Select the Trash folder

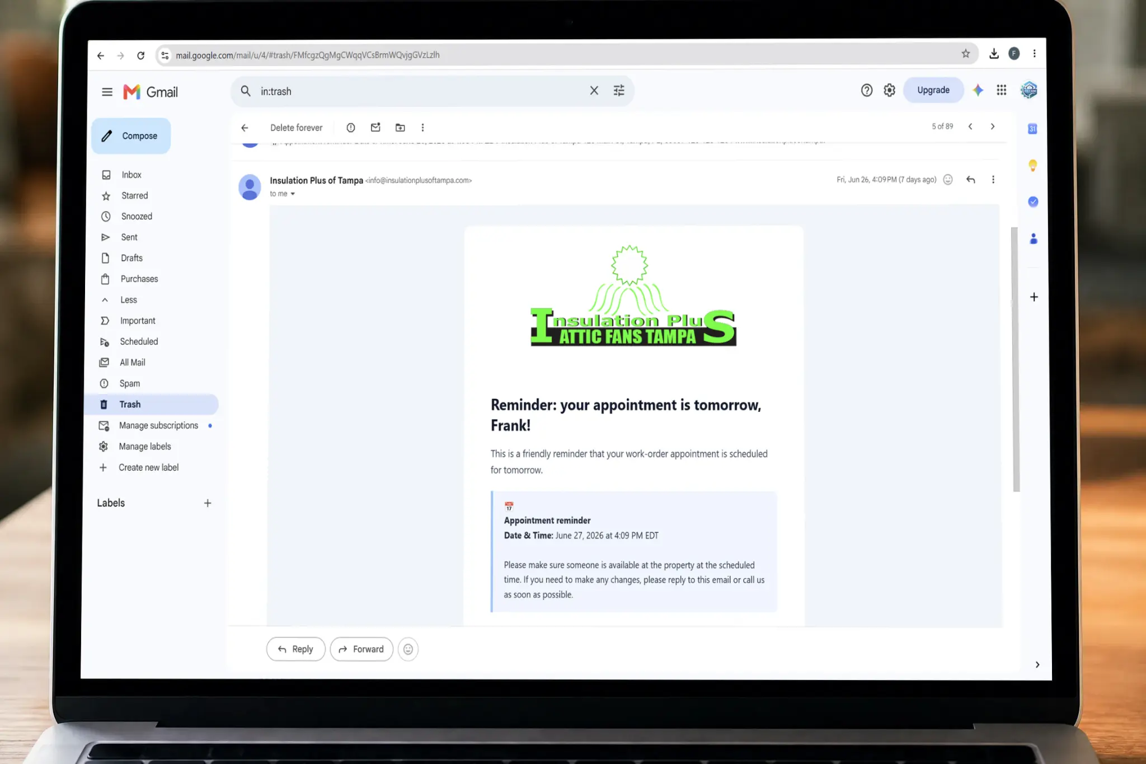151,404
